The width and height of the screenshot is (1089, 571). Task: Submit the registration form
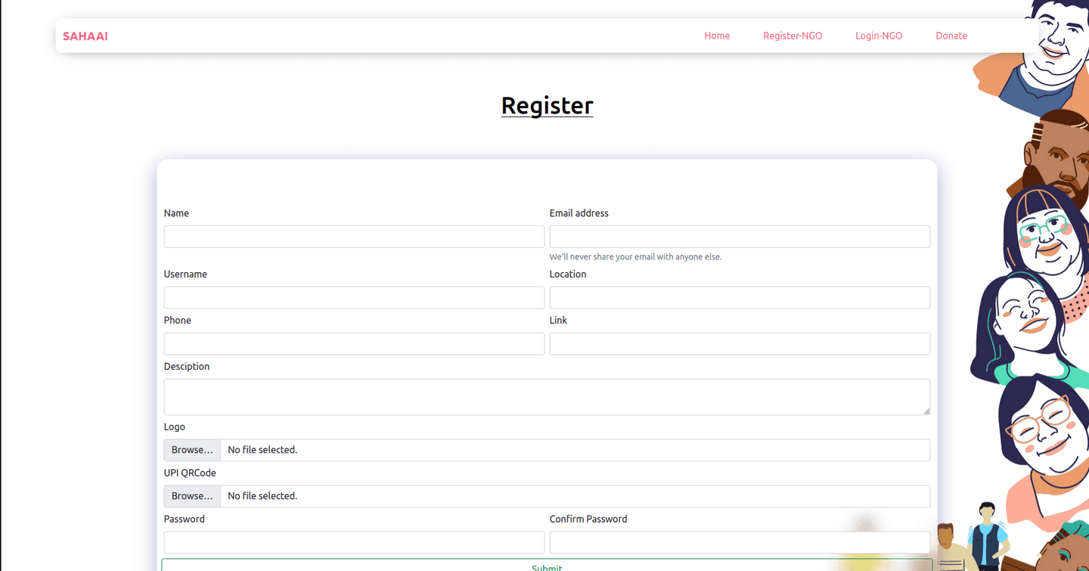coord(547,566)
